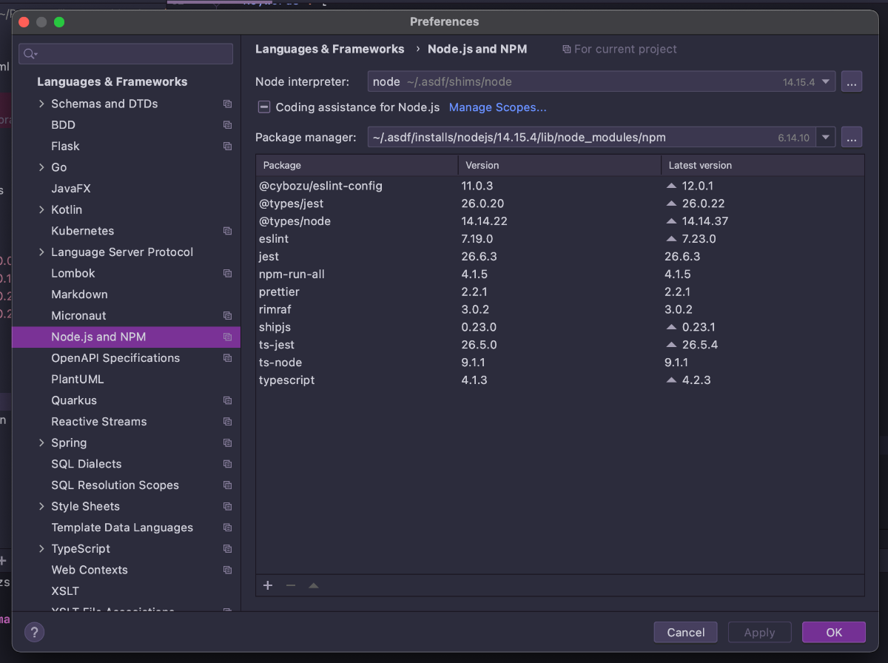
Task: Open the Node interpreter dropdown arrow
Action: [x=827, y=81]
